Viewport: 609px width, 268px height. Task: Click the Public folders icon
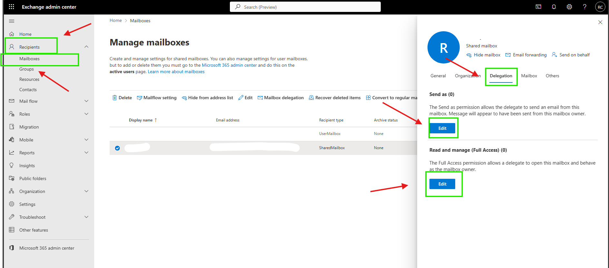pyautogui.click(x=12, y=178)
